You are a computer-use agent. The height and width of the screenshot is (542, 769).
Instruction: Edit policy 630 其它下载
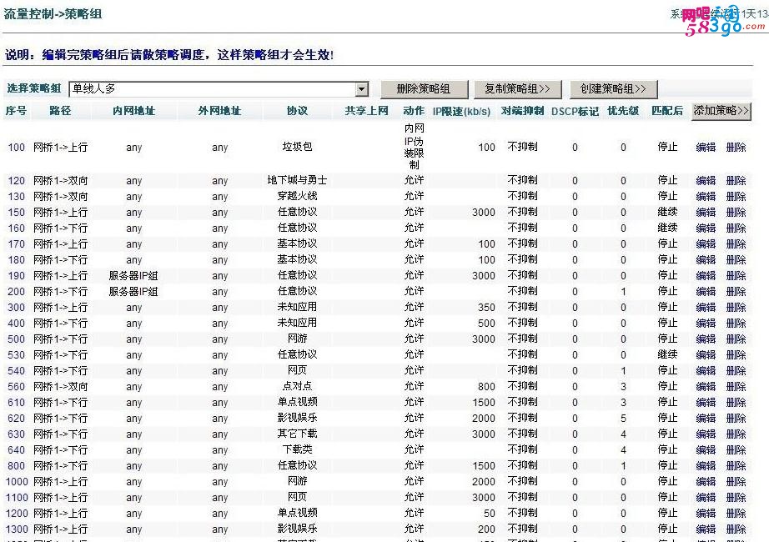(706, 434)
